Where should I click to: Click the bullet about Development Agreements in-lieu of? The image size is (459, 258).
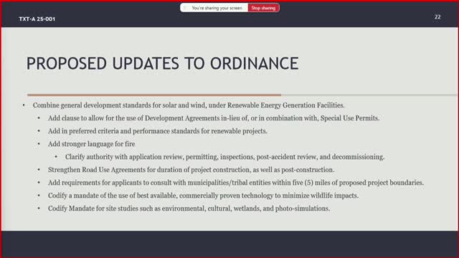[214, 118]
